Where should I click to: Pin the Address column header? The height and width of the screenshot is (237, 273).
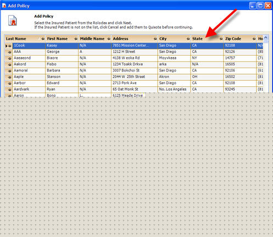pos(155,38)
